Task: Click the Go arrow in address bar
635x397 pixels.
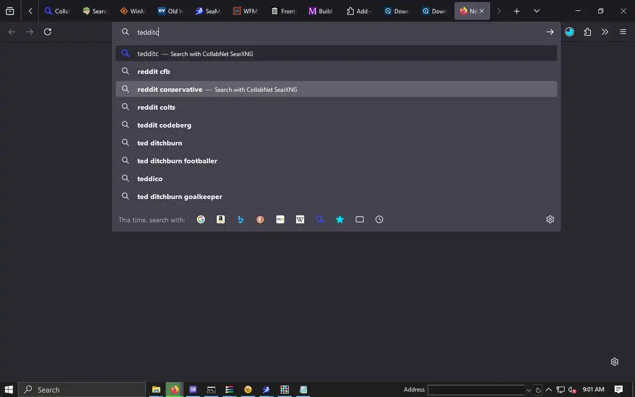Action: coord(550,32)
